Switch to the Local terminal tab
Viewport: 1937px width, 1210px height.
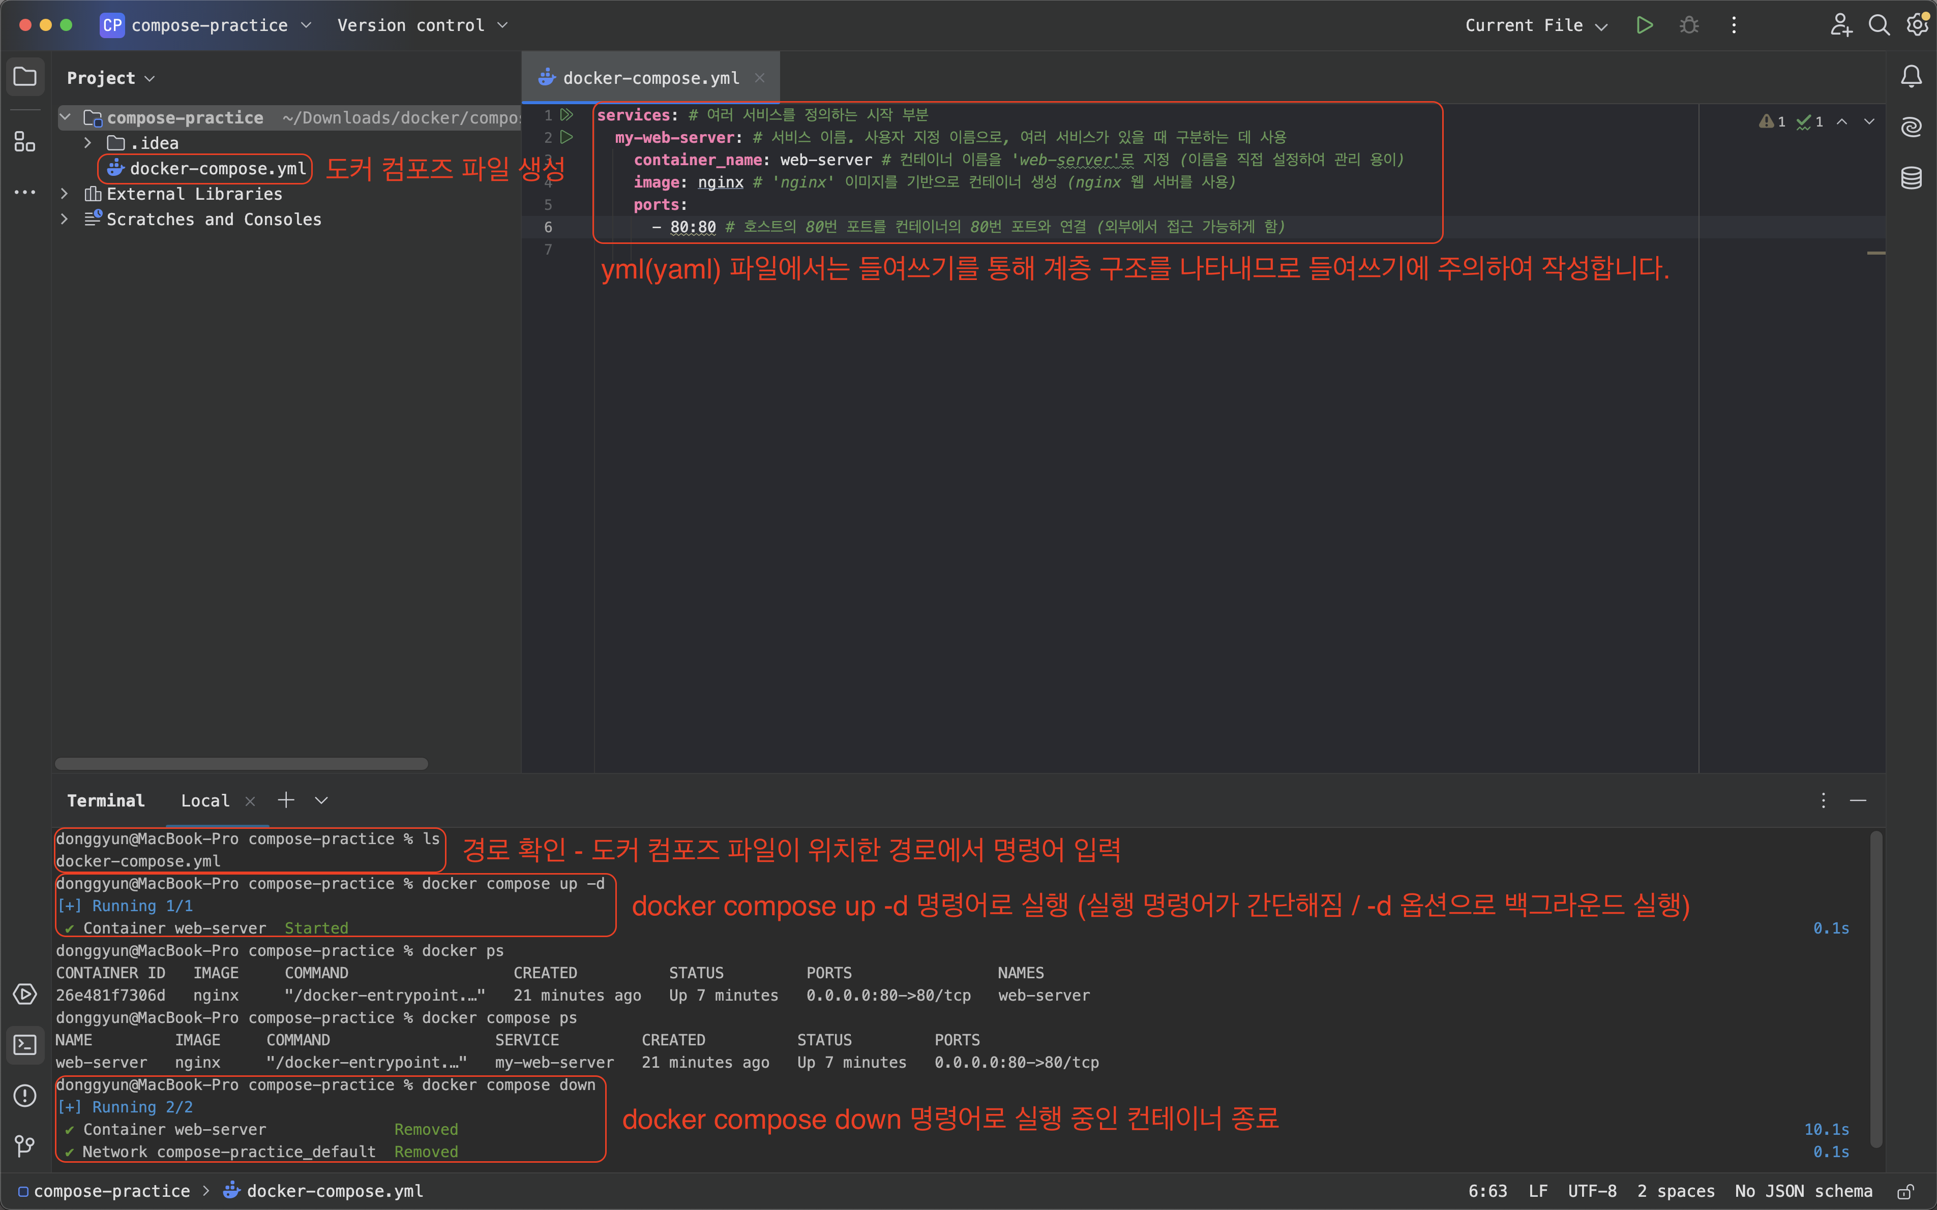point(205,800)
